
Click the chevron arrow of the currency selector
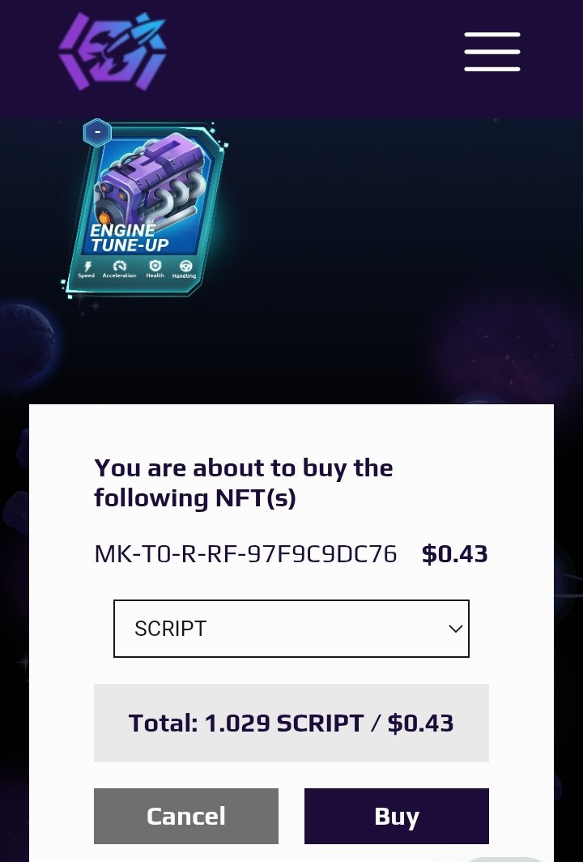click(x=456, y=629)
